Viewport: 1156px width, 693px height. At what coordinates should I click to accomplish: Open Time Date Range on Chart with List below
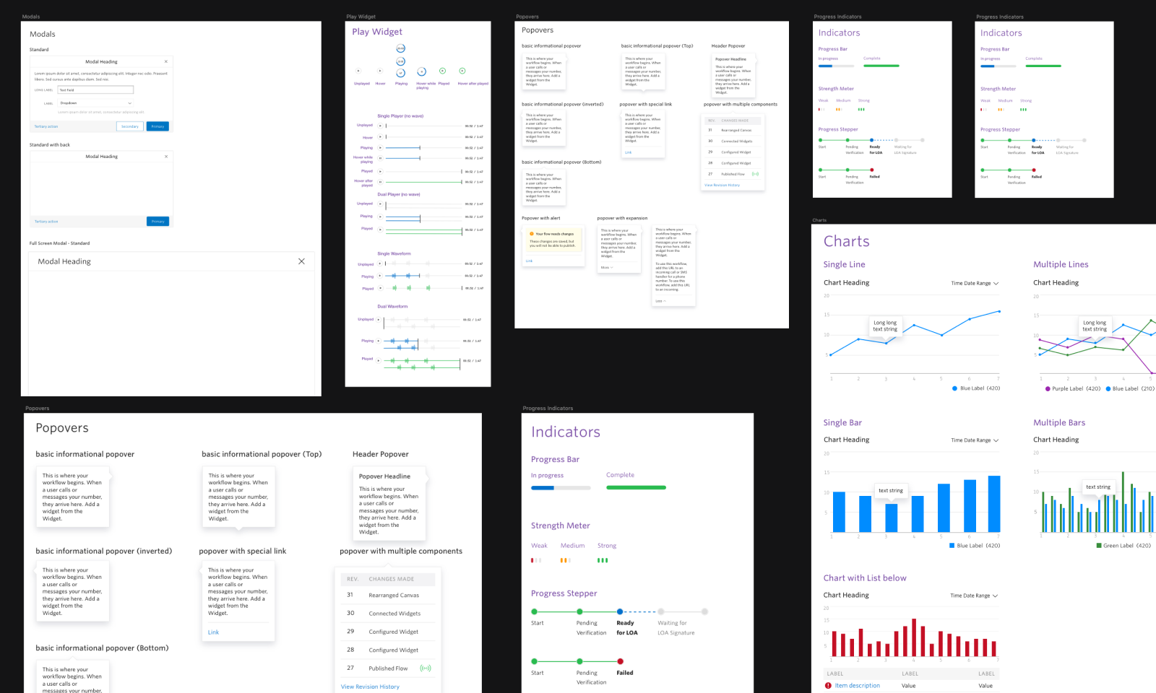coord(974,596)
